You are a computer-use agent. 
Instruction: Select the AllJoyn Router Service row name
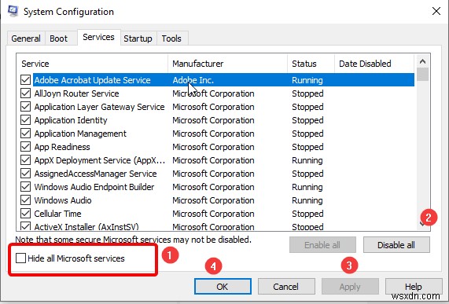[x=77, y=93]
